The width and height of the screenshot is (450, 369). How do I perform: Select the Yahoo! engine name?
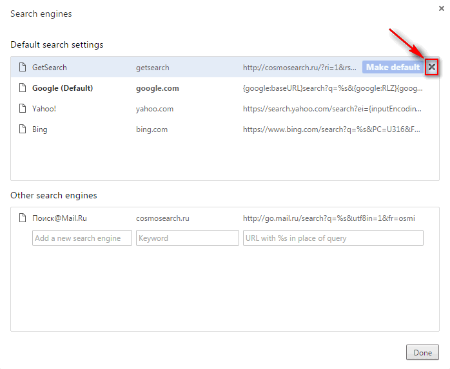(44, 109)
